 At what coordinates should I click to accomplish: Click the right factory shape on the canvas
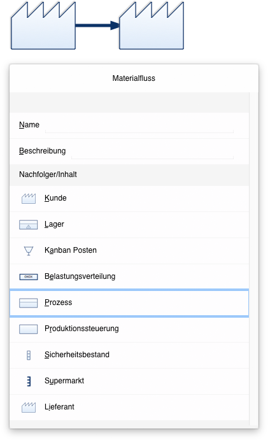(x=152, y=25)
